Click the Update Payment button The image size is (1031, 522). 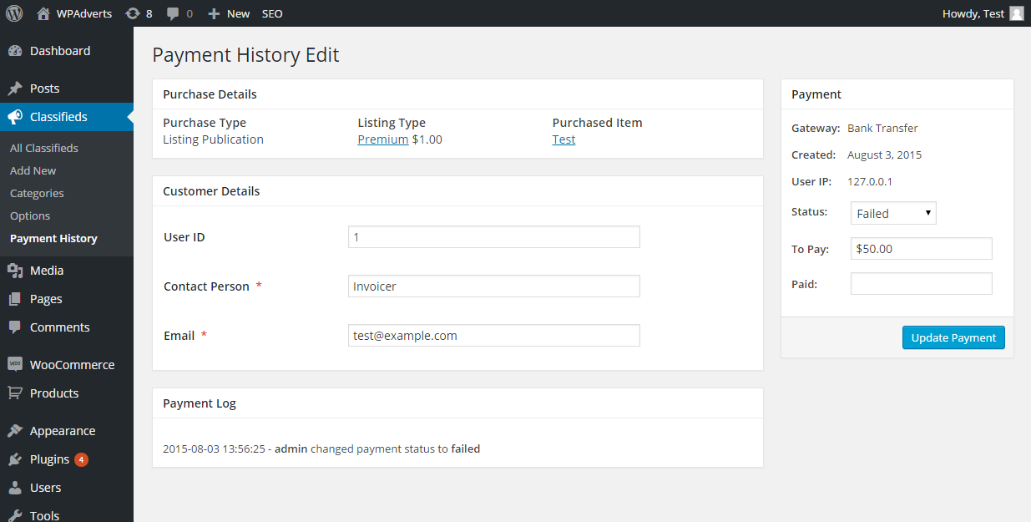point(953,337)
